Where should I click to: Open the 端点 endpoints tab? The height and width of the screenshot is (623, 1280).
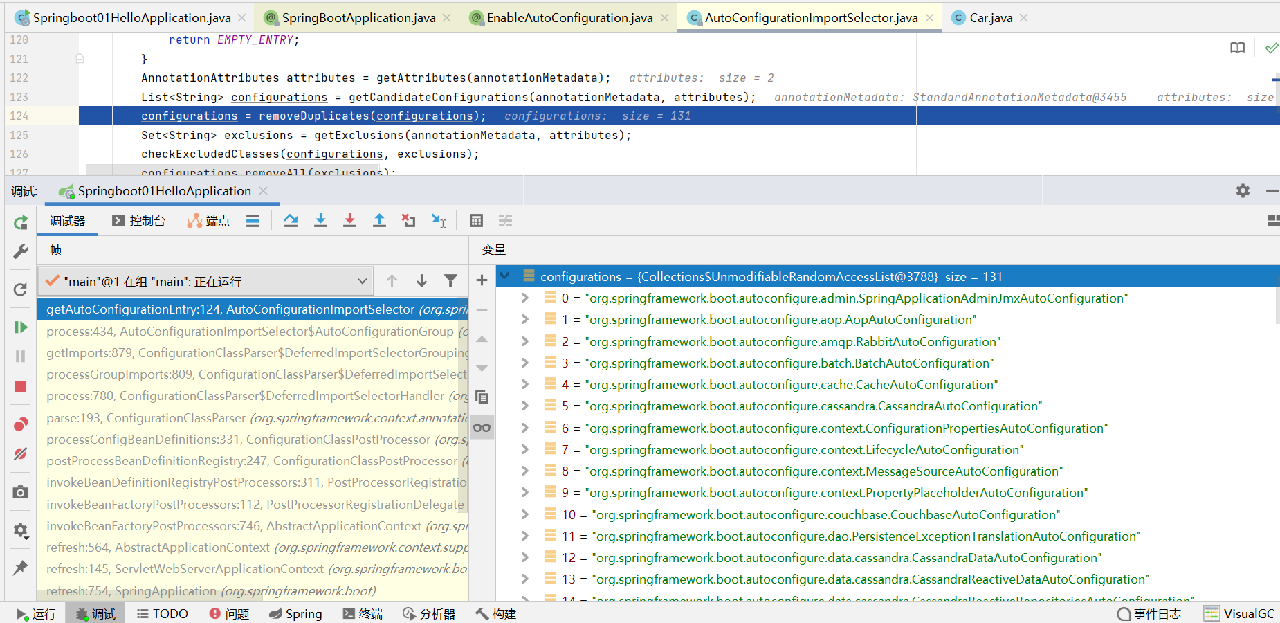[208, 221]
